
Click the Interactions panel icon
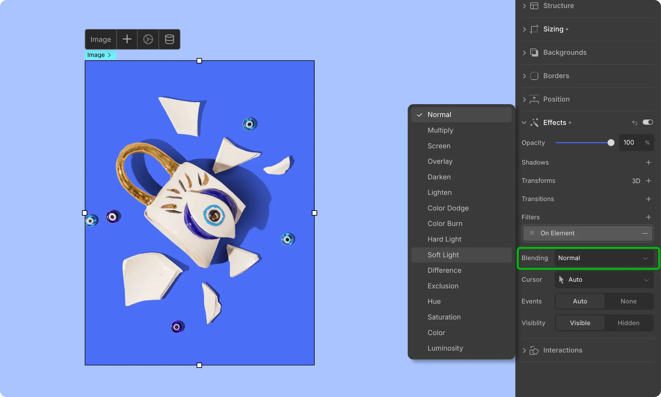point(534,350)
